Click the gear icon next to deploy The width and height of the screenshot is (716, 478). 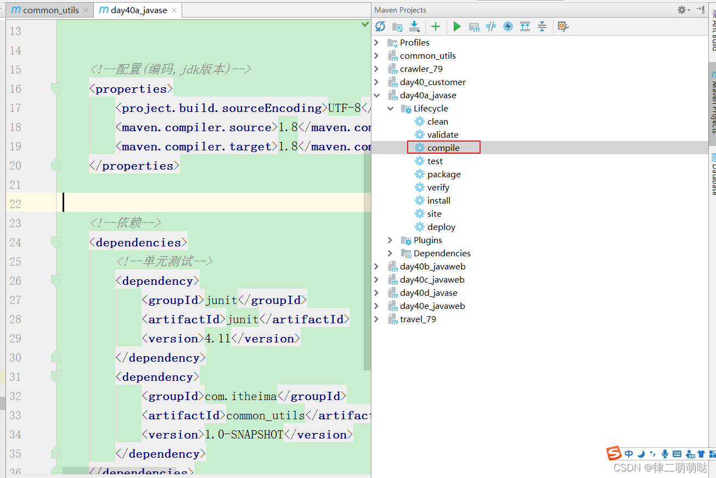420,227
